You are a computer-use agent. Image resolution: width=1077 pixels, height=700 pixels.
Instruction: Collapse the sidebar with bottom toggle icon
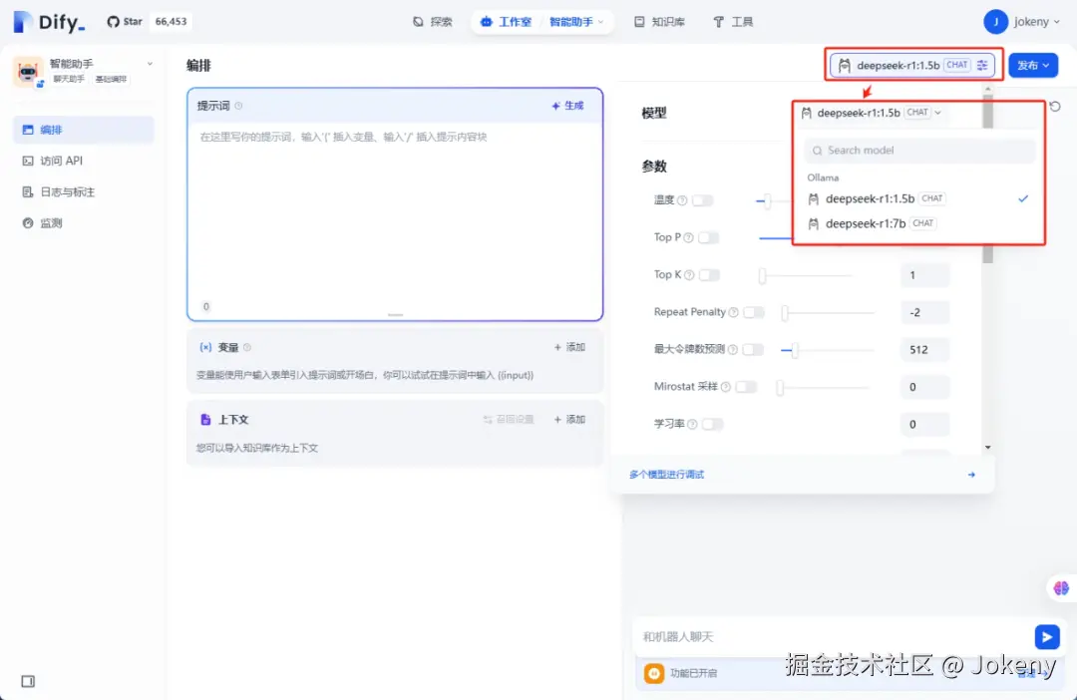point(28,681)
